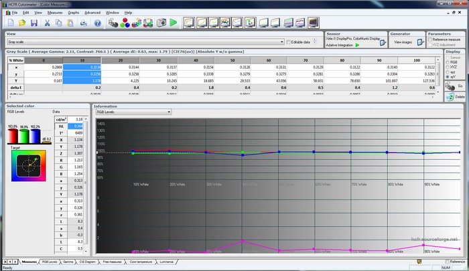Click the measures table scrollbar up arrow
469x271 pixels.
point(438,60)
